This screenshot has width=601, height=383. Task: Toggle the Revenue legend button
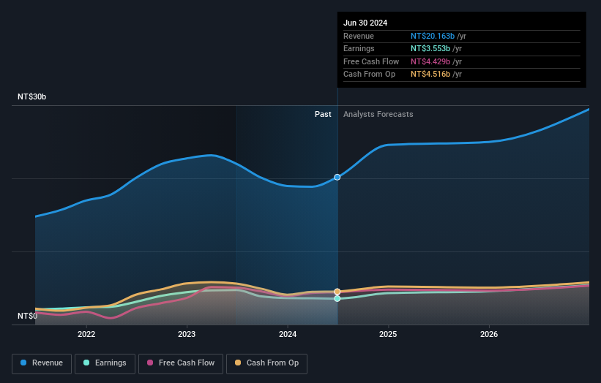tap(42, 363)
